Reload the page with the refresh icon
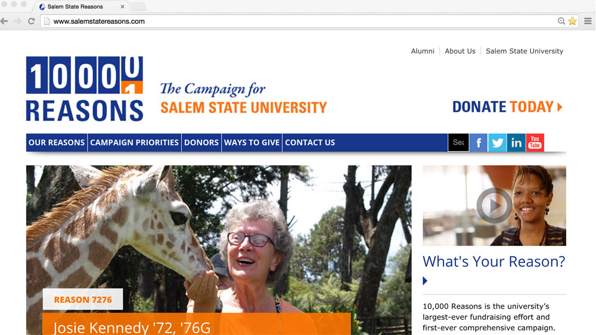 pyautogui.click(x=32, y=21)
